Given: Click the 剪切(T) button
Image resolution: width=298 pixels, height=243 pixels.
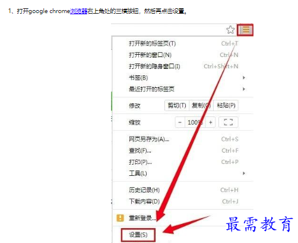Looking at the screenshot, I should pyautogui.click(x=177, y=105).
